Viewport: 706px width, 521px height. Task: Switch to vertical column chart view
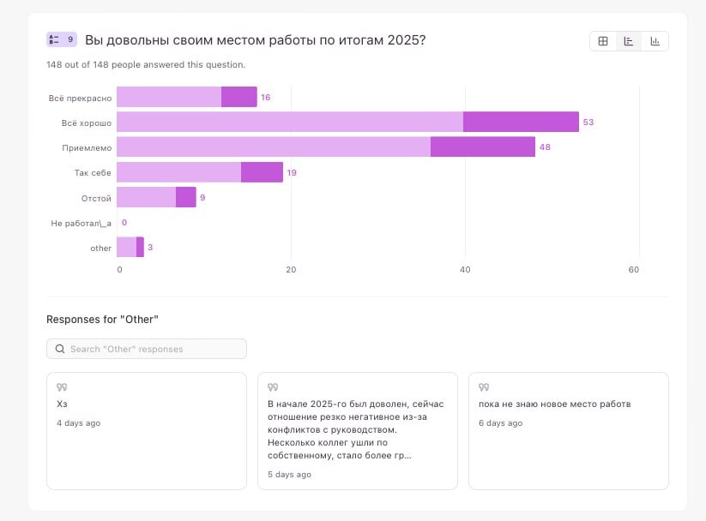coord(655,41)
